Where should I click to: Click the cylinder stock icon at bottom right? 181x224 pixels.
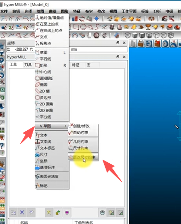(x=102, y=212)
